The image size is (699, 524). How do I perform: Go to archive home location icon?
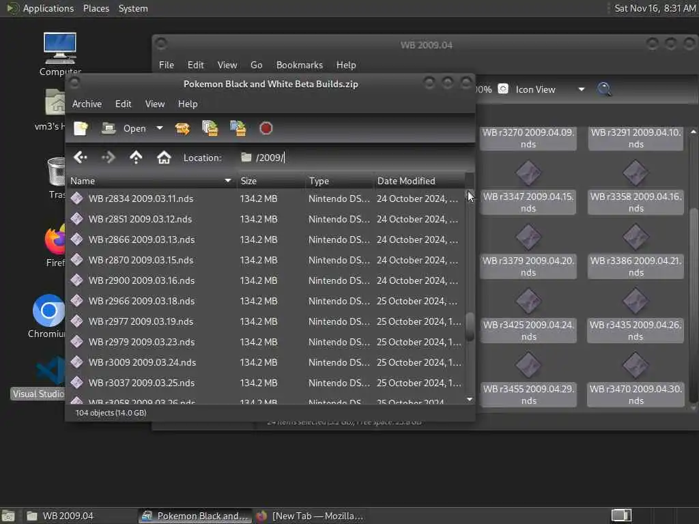(x=164, y=158)
